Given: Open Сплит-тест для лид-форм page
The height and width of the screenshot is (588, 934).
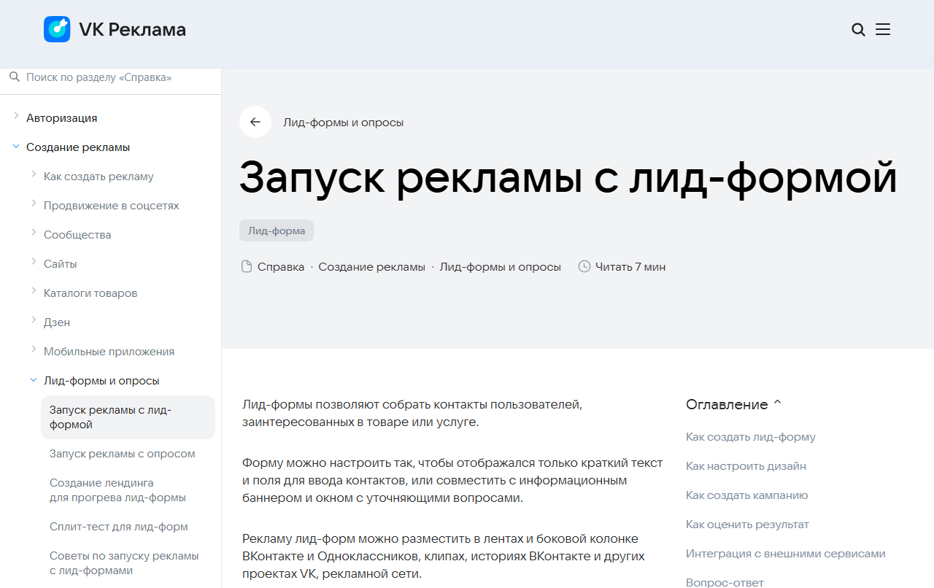Looking at the screenshot, I should (x=119, y=527).
